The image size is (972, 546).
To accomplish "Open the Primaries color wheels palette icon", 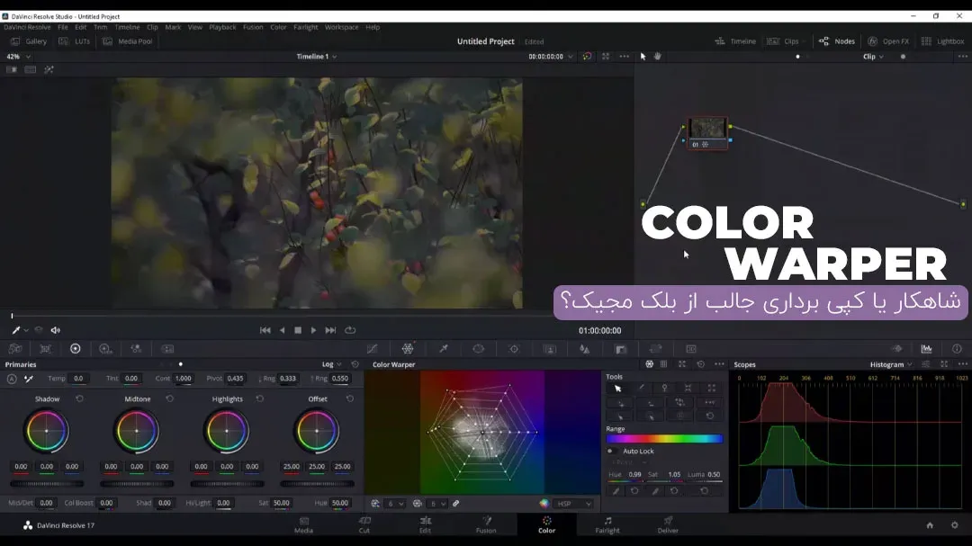I will [x=75, y=349].
